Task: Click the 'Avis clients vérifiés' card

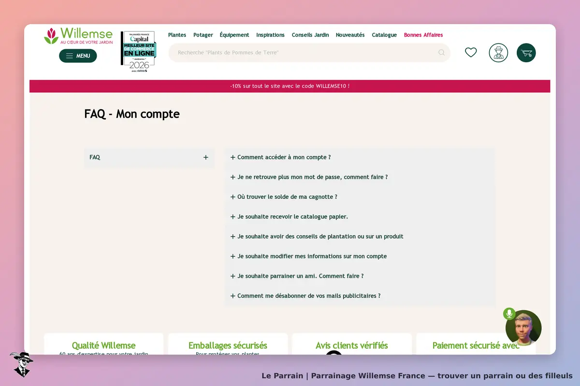Action: pyautogui.click(x=352, y=344)
